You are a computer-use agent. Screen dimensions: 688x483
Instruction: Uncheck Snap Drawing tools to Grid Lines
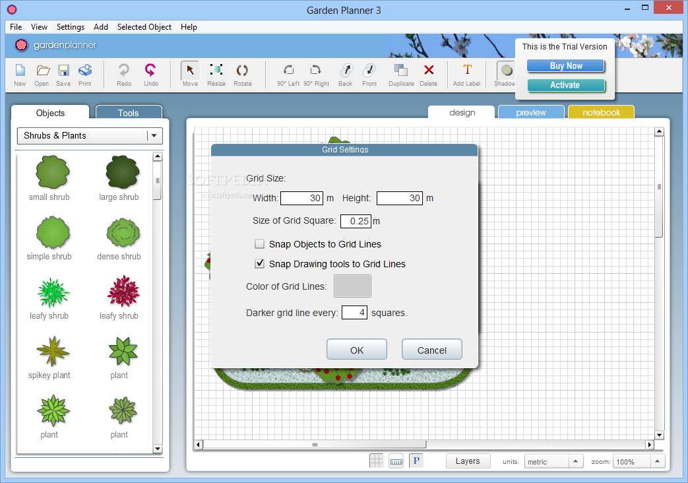click(260, 263)
